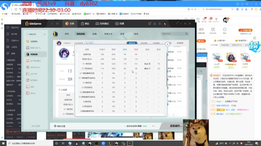Click the 胜场 column header
Screen dimensions: 261x146
(125, 50)
